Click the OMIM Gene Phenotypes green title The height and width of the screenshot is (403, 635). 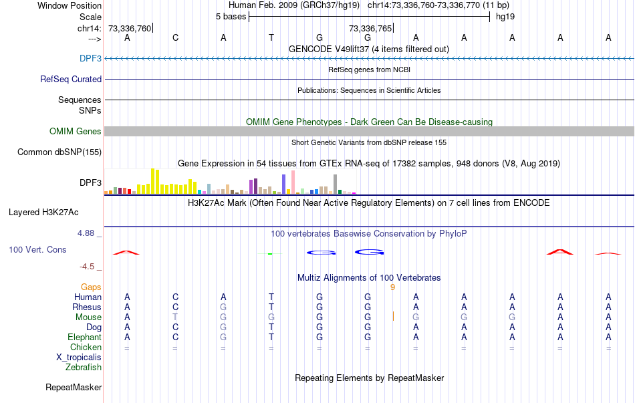370,122
